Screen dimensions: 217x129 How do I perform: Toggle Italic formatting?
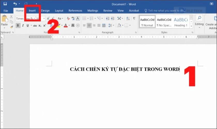pyautogui.click(x=23, y=26)
